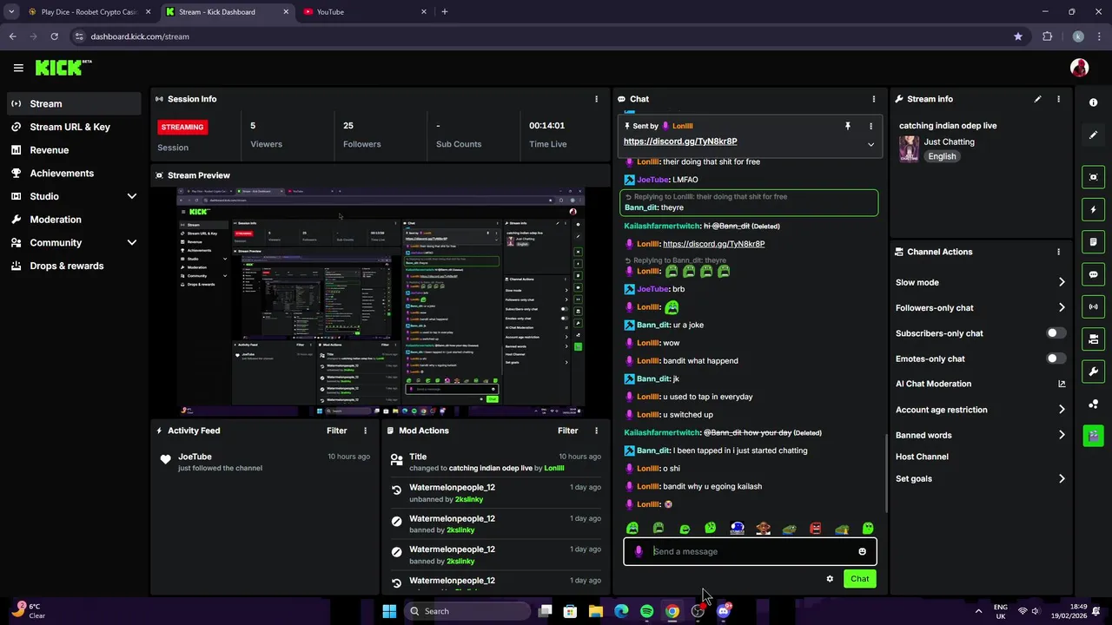This screenshot has height=625, width=1112.
Task: Click the chat panel scrollbar
Action: (886, 473)
